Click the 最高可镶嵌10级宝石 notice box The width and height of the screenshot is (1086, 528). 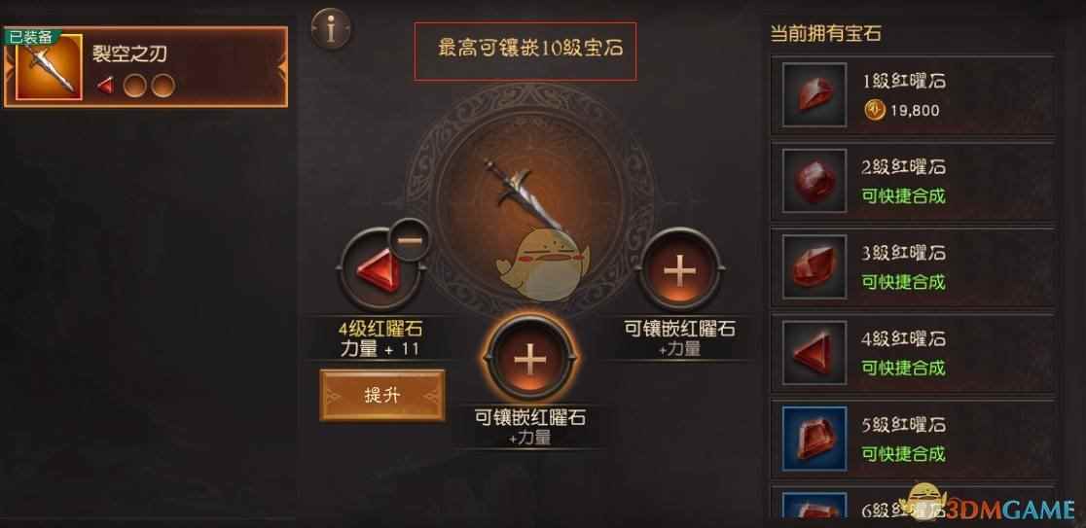pyautogui.click(x=525, y=52)
